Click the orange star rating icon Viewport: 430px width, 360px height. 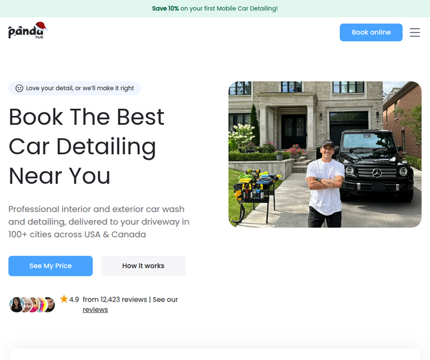(x=64, y=299)
